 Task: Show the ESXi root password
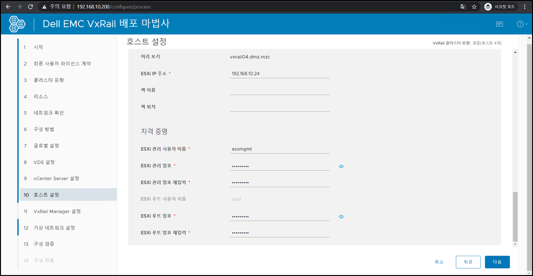tap(341, 217)
